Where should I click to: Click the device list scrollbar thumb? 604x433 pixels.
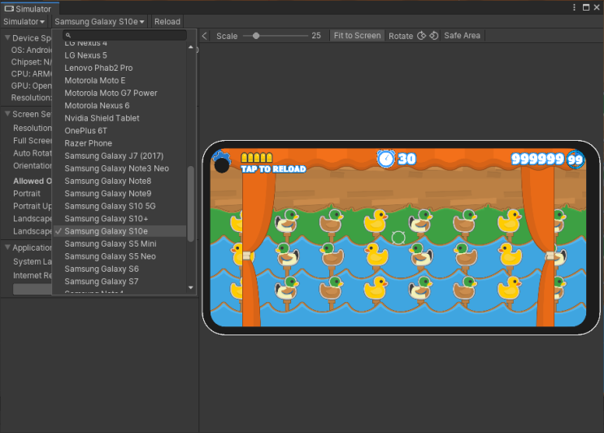coord(191,204)
